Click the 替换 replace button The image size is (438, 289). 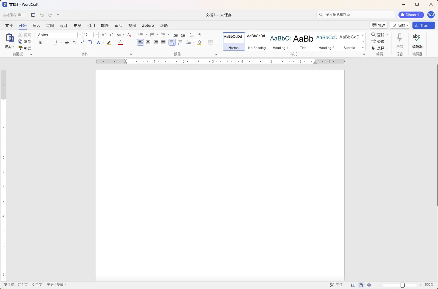378,42
